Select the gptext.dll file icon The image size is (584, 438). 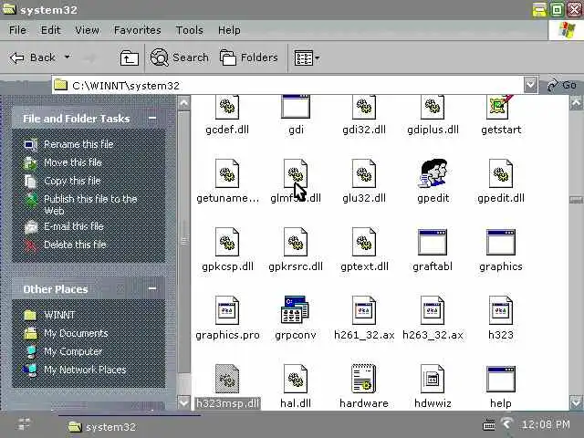click(364, 242)
